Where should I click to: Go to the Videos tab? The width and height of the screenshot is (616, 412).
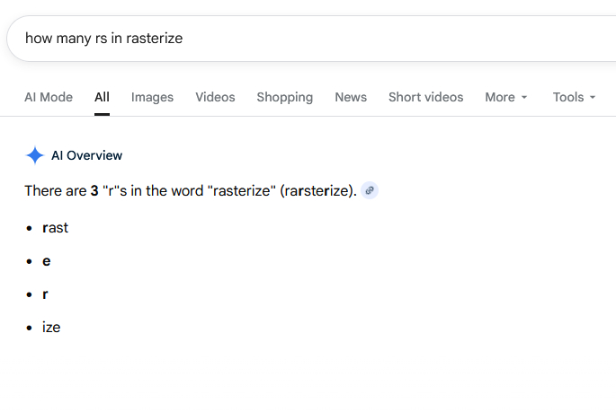(x=215, y=97)
